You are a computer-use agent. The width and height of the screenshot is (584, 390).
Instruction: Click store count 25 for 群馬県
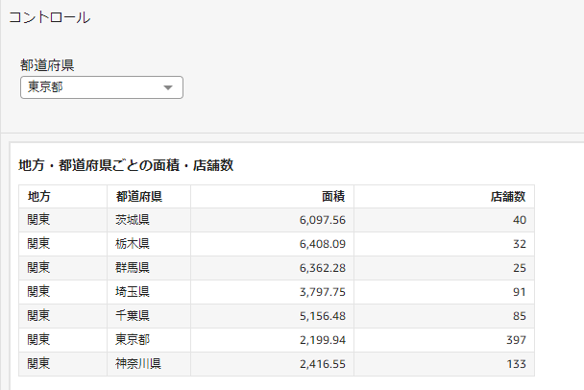click(520, 268)
